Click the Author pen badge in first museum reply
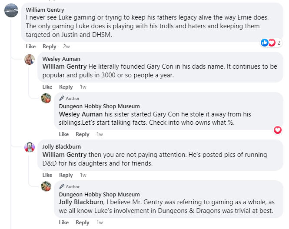289x229 pixels. tap(62, 98)
